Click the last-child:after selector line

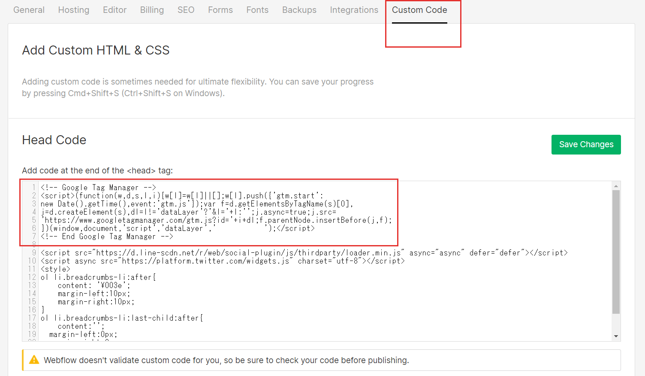pos(122,318)
